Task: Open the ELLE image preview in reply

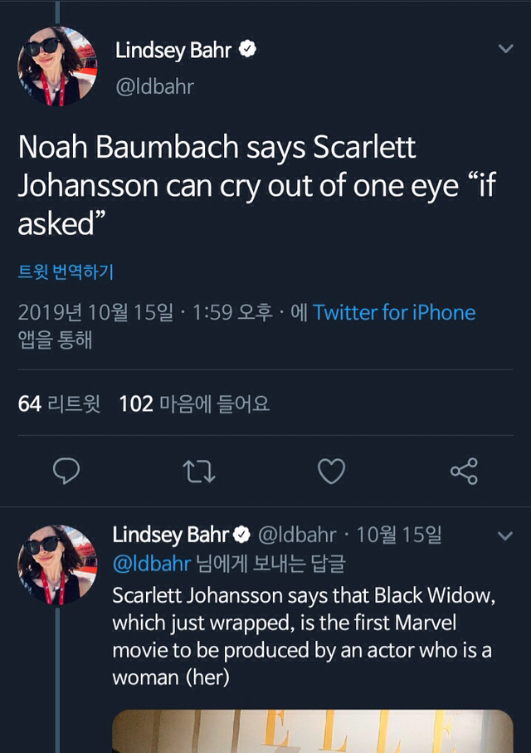Action: (312, 731)
